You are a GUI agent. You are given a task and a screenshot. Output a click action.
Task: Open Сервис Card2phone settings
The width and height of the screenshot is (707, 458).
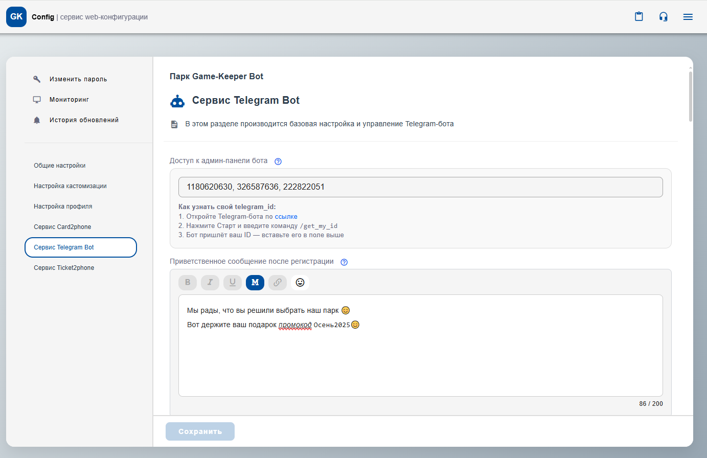tap(62, 227)
